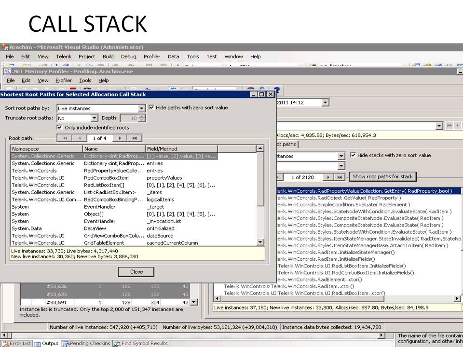Click the instance list scroll down arrow

194,302
